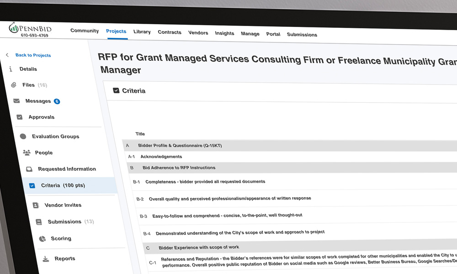This screenshot has height=274, width=457.
Task: Click the People group icon
Action: tap(27, 152)
